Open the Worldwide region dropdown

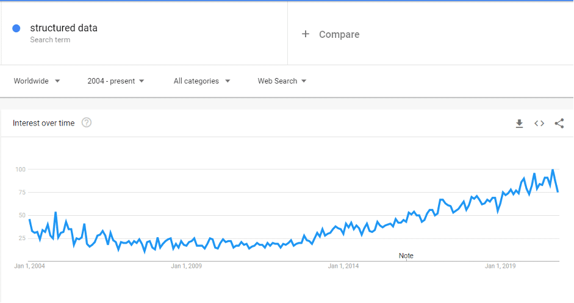coord(37,81)
